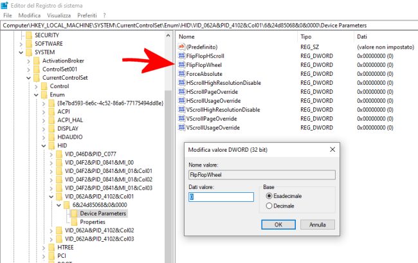Image resolution: width=418 pixels, height=263 pixels.
Task: Select the ACPI tree item
Action: [x=64, y=112]
